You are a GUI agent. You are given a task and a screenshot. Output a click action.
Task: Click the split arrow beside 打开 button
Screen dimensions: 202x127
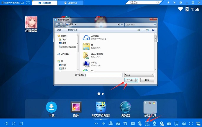137,80
